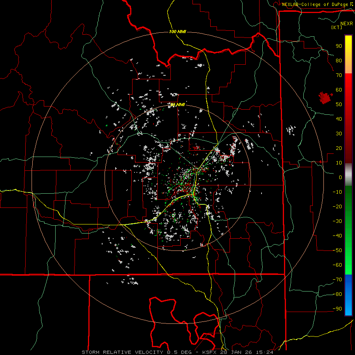Click the KSFX station identifier in the footer
This screenshot has width=355, height=355.
pos(209,352)
